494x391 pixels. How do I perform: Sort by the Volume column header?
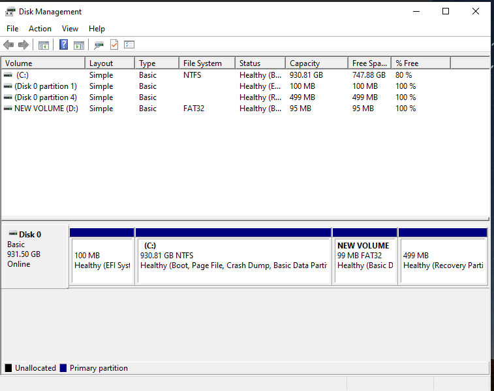click(44, 63)
